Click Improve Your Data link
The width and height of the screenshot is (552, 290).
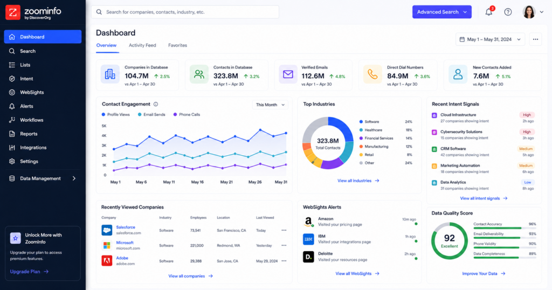click(484, 273)
